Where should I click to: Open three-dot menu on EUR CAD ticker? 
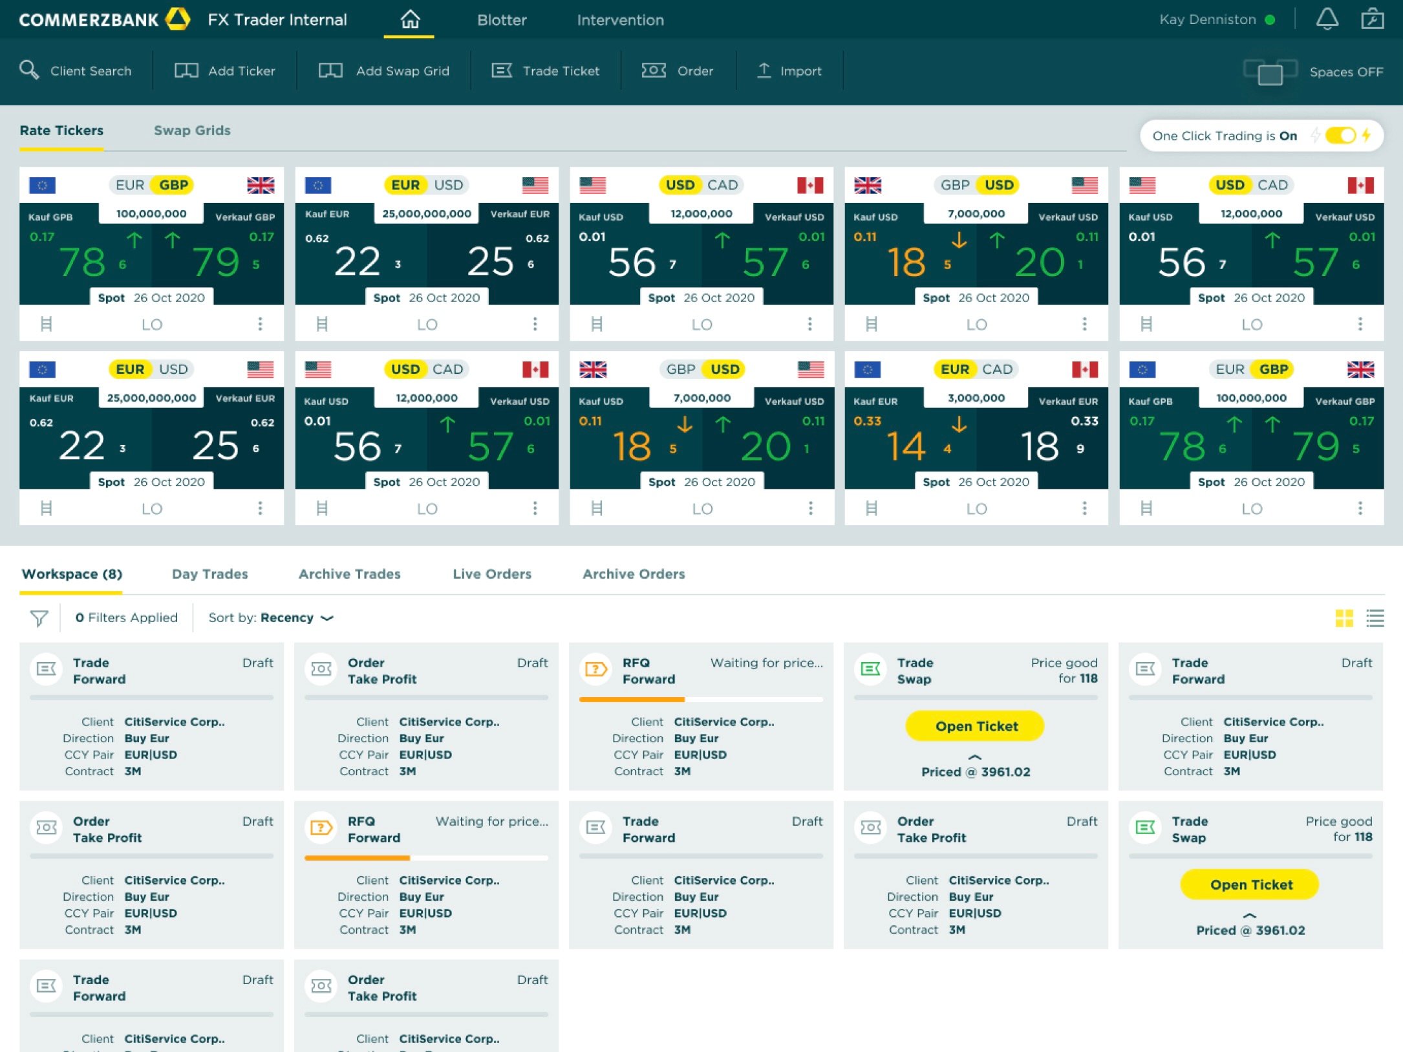[x=1084, y=508]
